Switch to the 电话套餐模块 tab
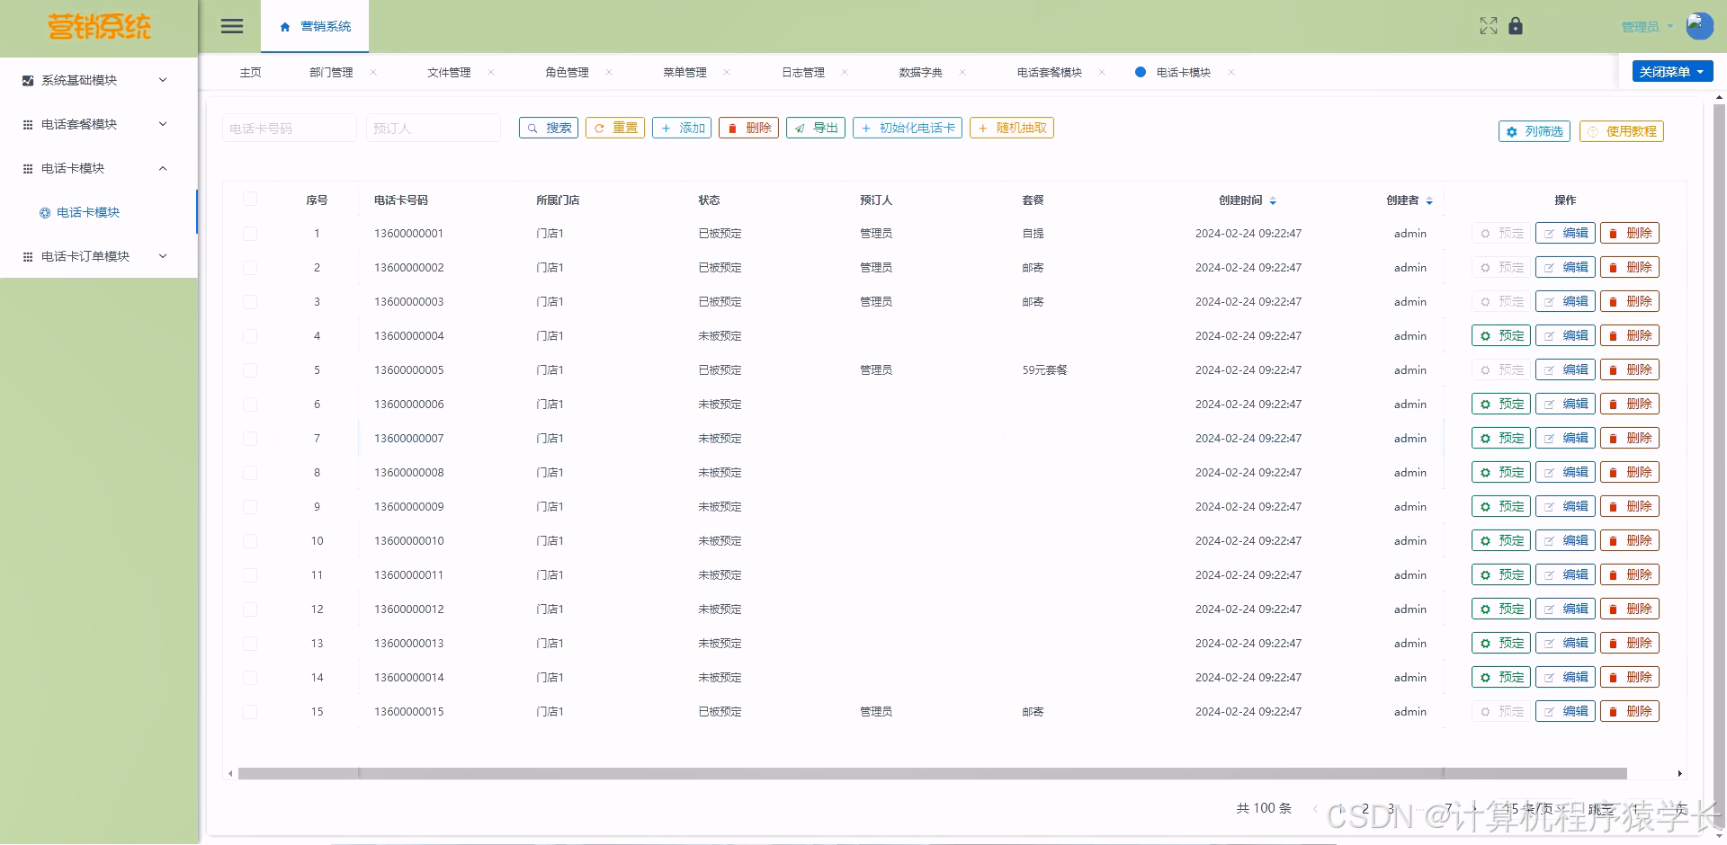 point(1049,73)
